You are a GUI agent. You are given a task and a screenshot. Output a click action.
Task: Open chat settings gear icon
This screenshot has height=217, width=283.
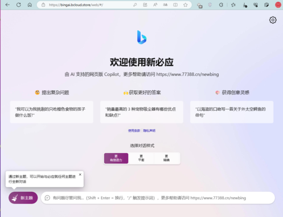tap(273, 20)
